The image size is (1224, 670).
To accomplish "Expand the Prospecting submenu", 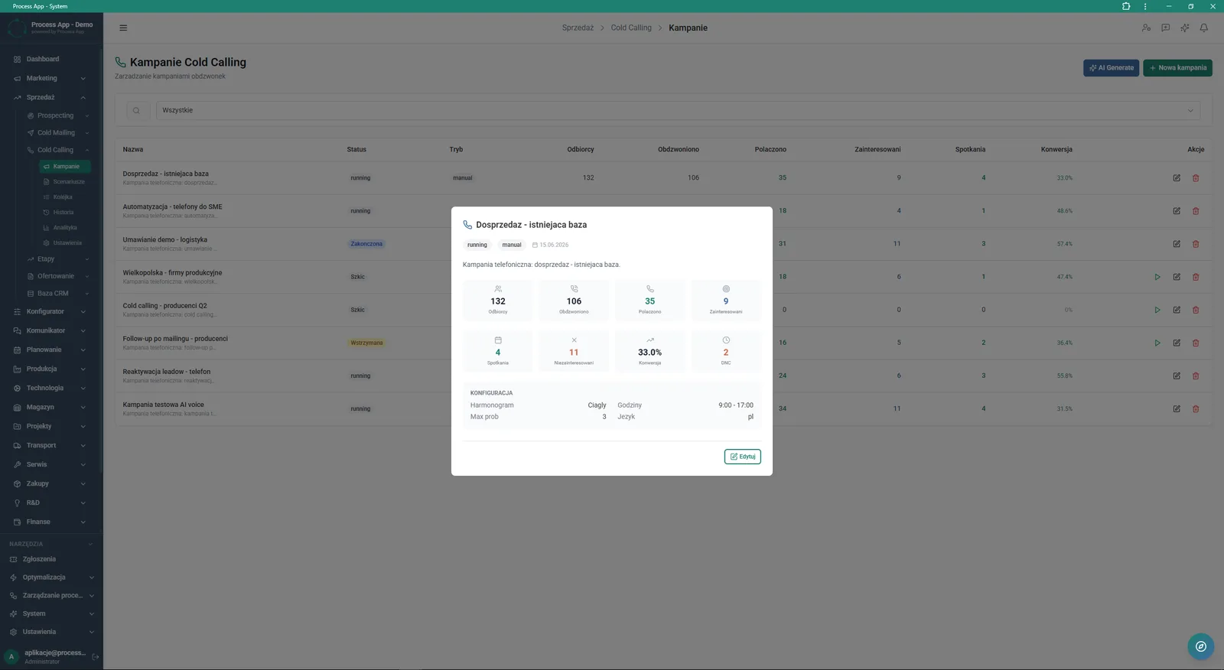I will tap(58, 115).
